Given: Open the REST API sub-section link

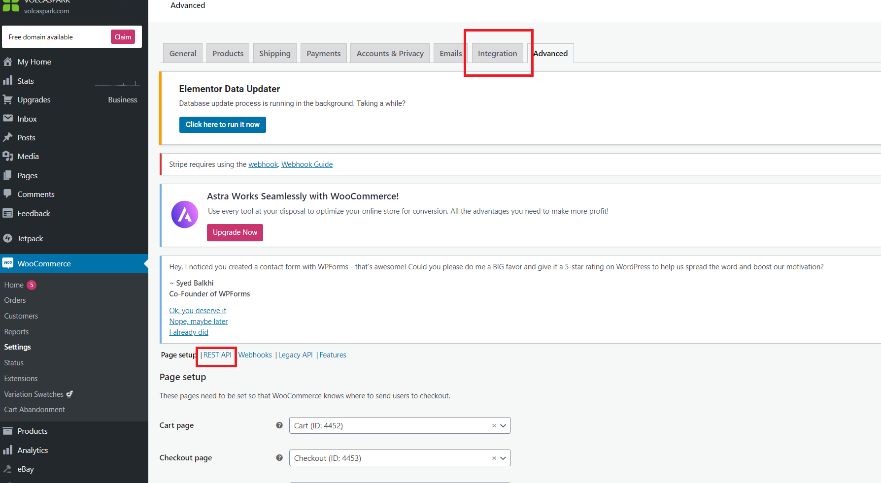Looking at the screenshot, I should 217,355.
